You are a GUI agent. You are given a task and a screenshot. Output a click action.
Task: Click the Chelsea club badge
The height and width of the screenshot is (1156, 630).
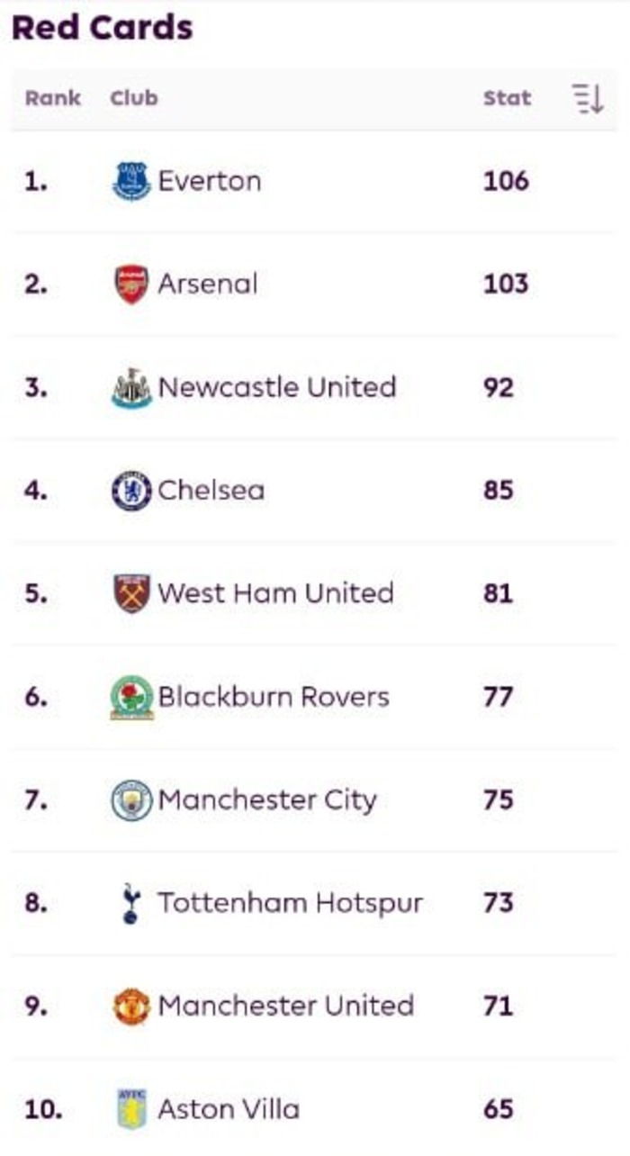click(131, 491)
